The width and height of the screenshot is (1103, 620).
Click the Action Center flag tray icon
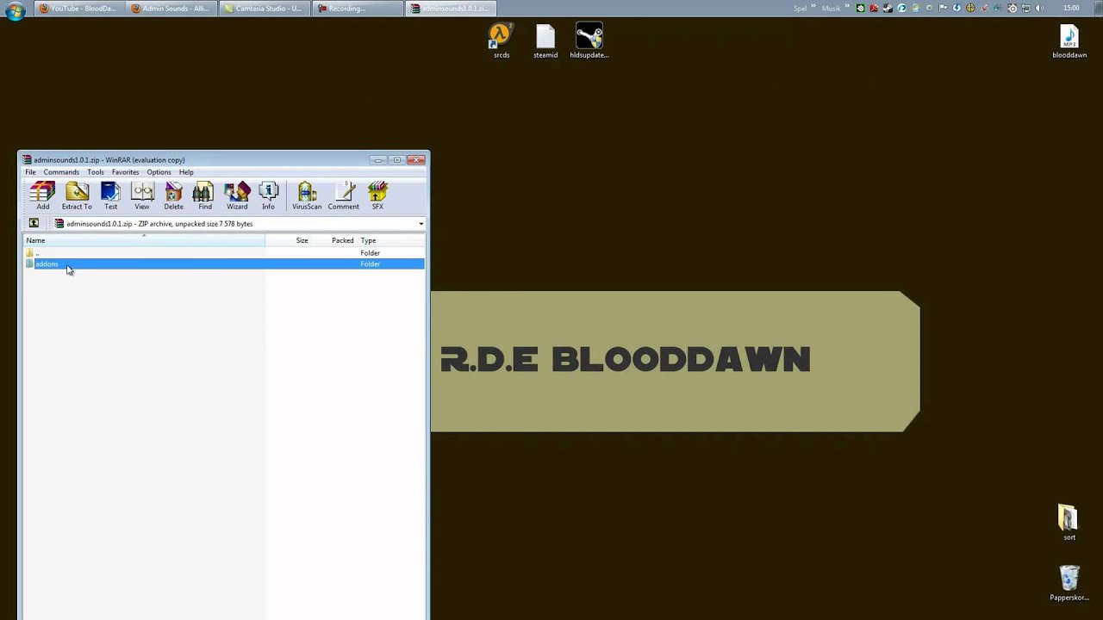pos(943,9)
